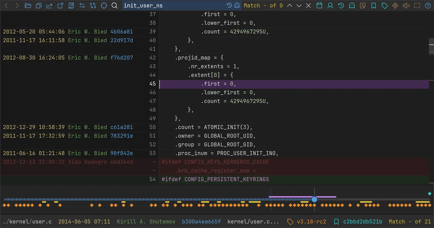Click commit hash c61a281
The image size is (434, 228).
[122, 127]
